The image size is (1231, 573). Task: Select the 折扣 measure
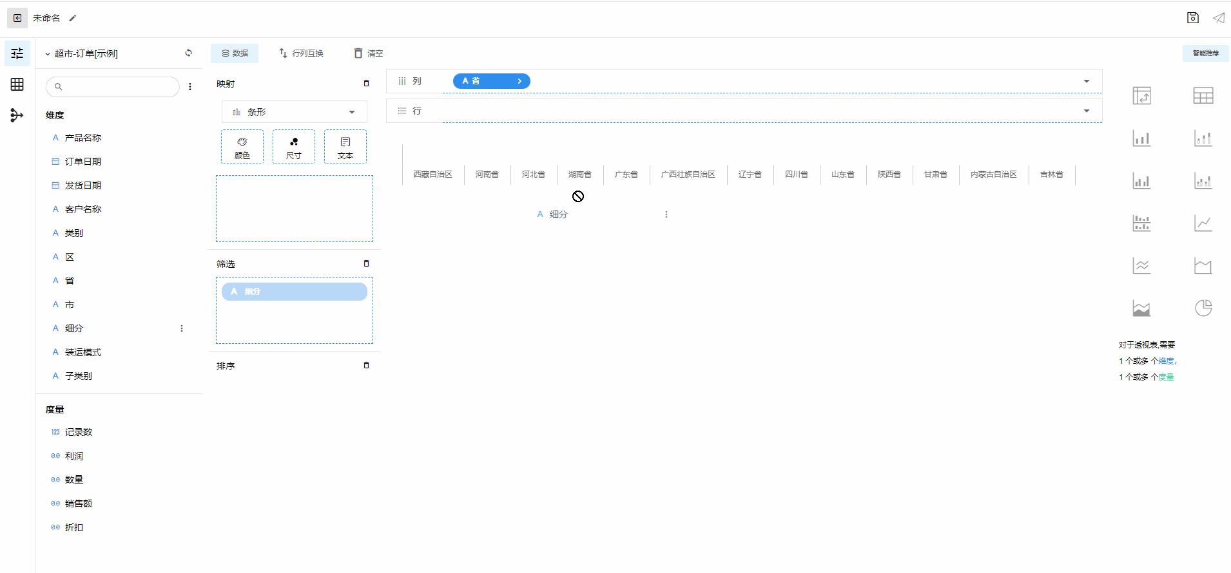tap(74, 527)
